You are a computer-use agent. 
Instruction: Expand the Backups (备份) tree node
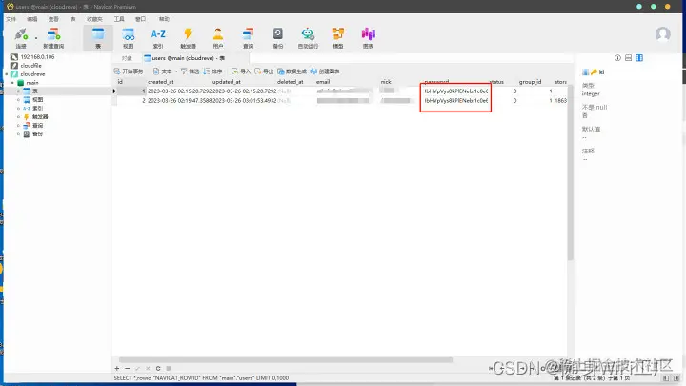tap(18, 134)
